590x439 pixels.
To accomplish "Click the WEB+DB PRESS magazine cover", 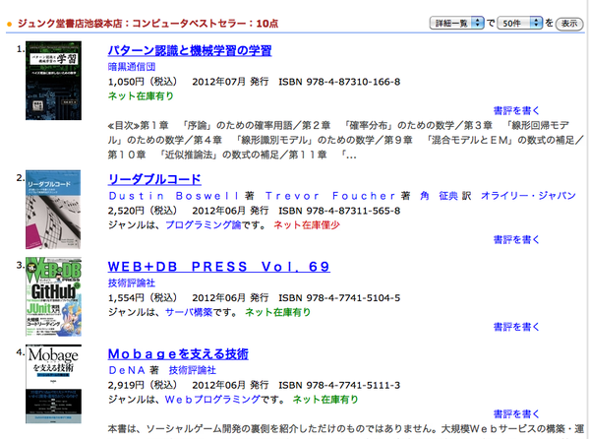I will 53,296.
